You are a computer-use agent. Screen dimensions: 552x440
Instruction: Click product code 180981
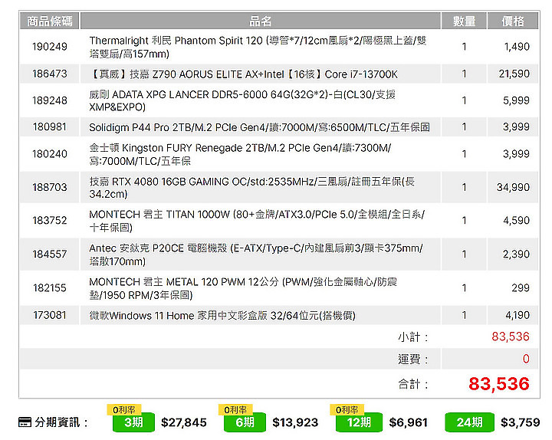point(50,126)
